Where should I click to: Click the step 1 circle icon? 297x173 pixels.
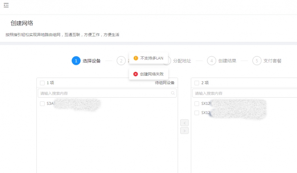(76, 61)
